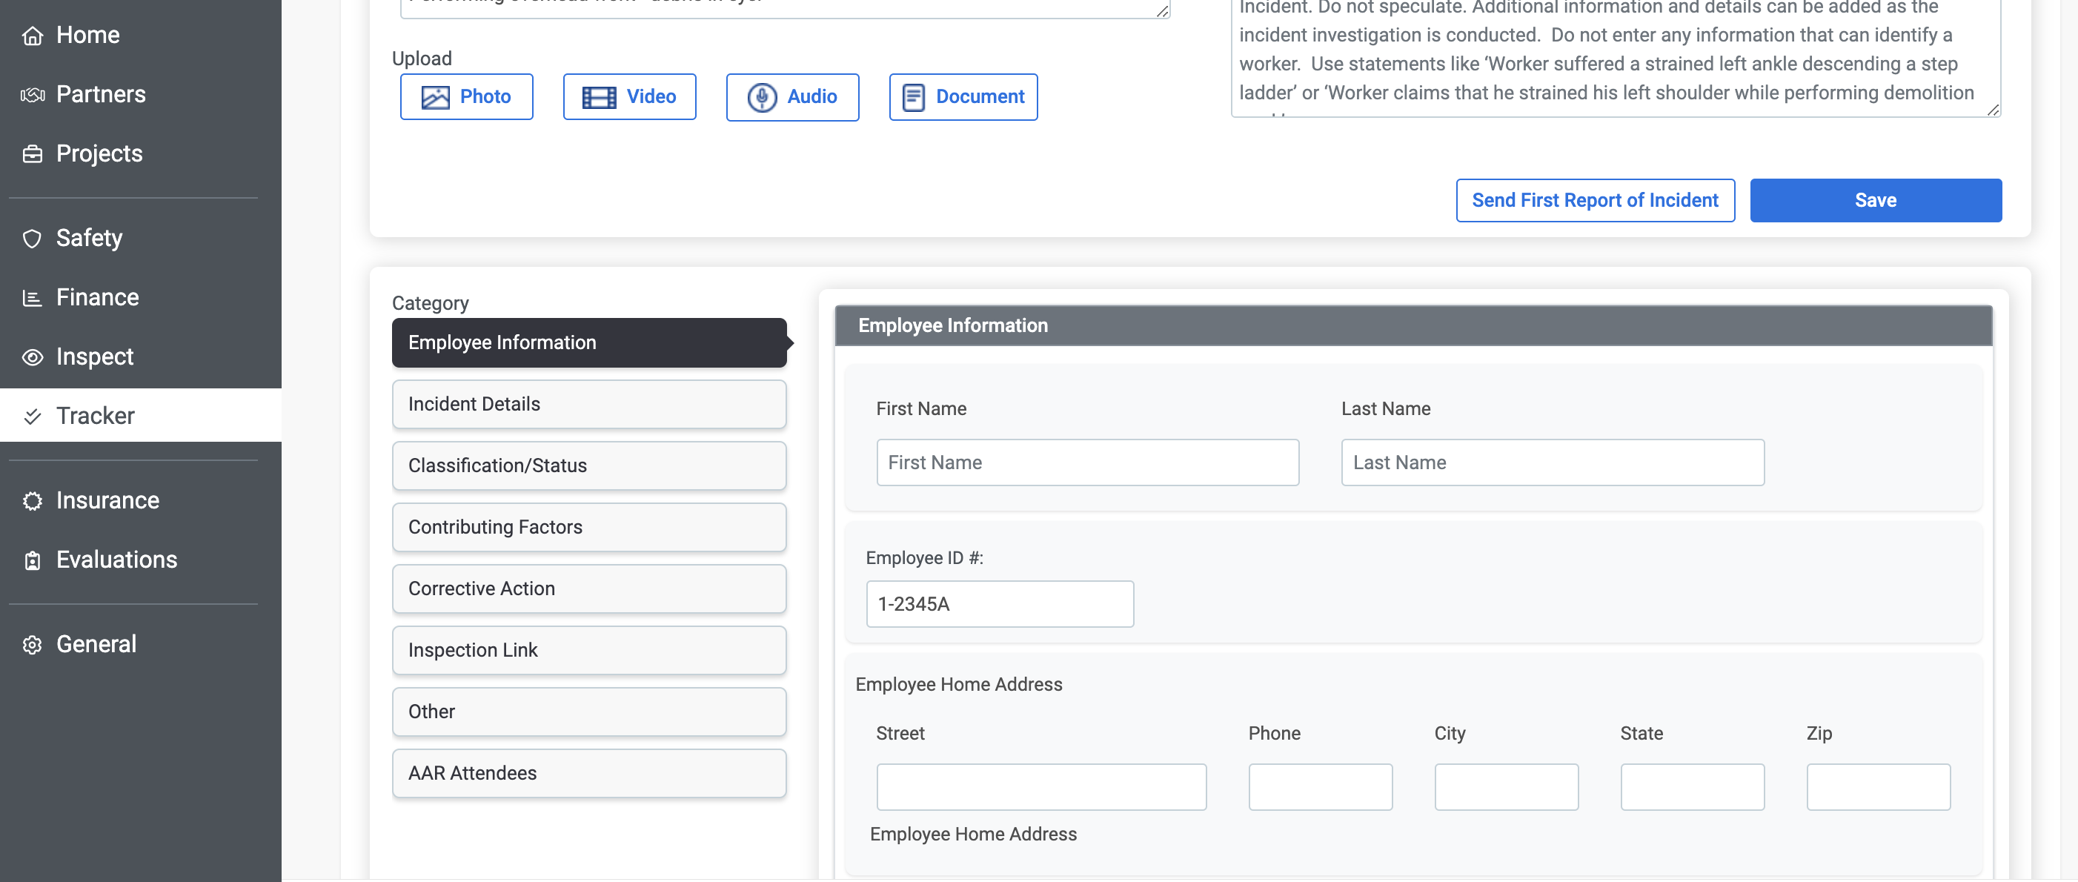Screen dimensions: 2078x882
Task: Go to Evaluations
Action: [x=140, y=560]
